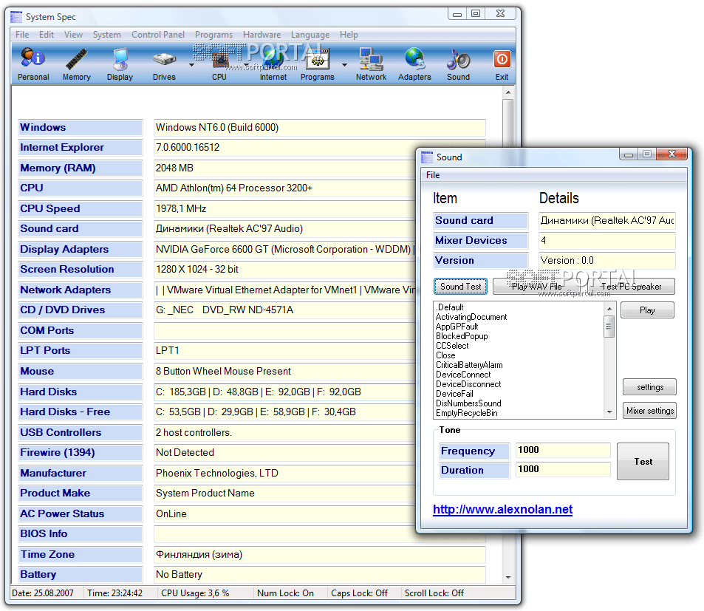
Task: Click the Date status bar entry
Action: 43,593
